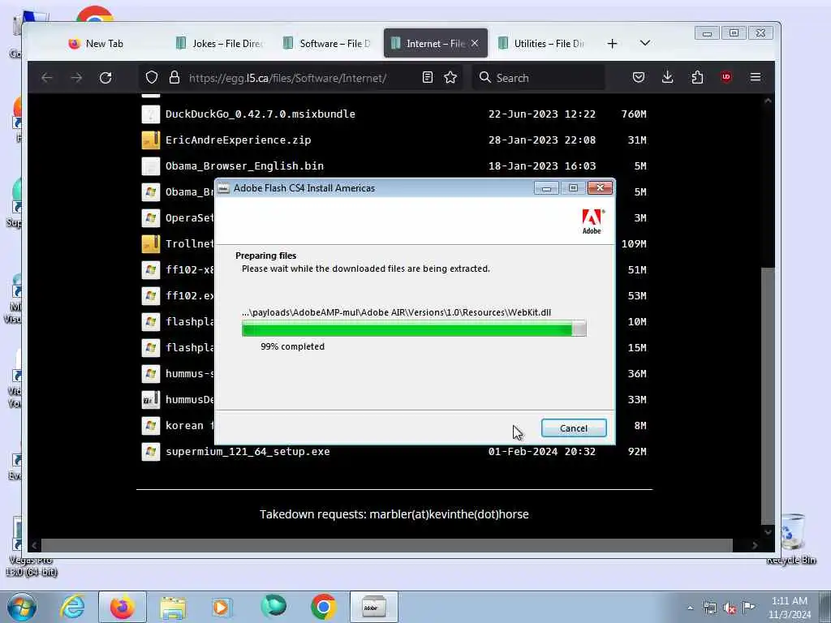The width and height of the screenshot is (831, 623).
Task: Switch to the Software – File Directory tab
Action: tap(328, 44)
